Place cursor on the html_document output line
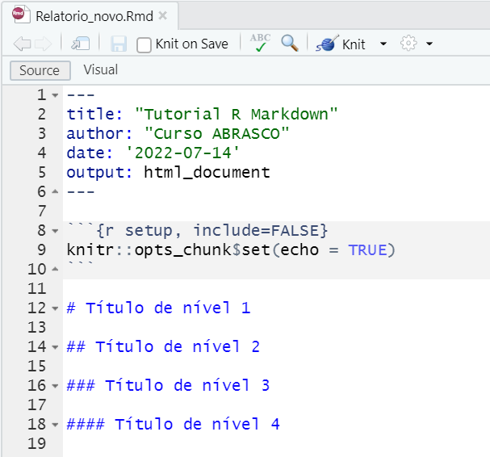This screenshot has width=490, height=457. click(207, 173)
